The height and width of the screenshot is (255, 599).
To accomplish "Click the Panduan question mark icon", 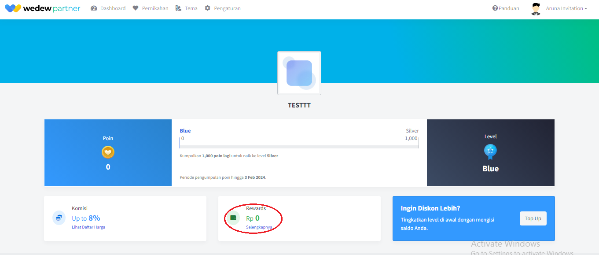I will pyautogui.click(x=495, y=8).
